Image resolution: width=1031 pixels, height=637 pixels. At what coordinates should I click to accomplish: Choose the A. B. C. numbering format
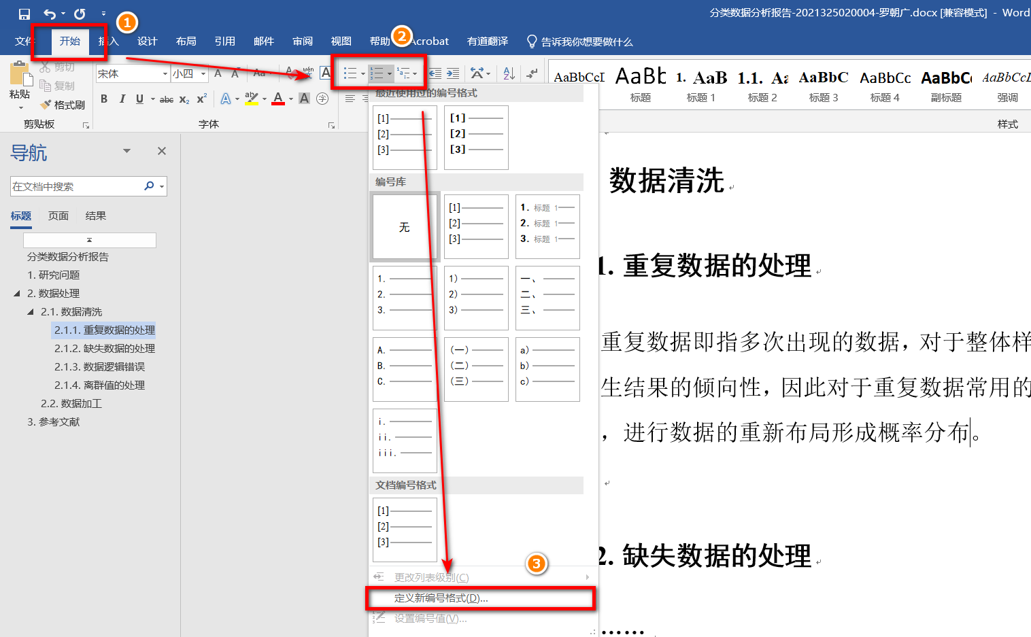[405, 369]
